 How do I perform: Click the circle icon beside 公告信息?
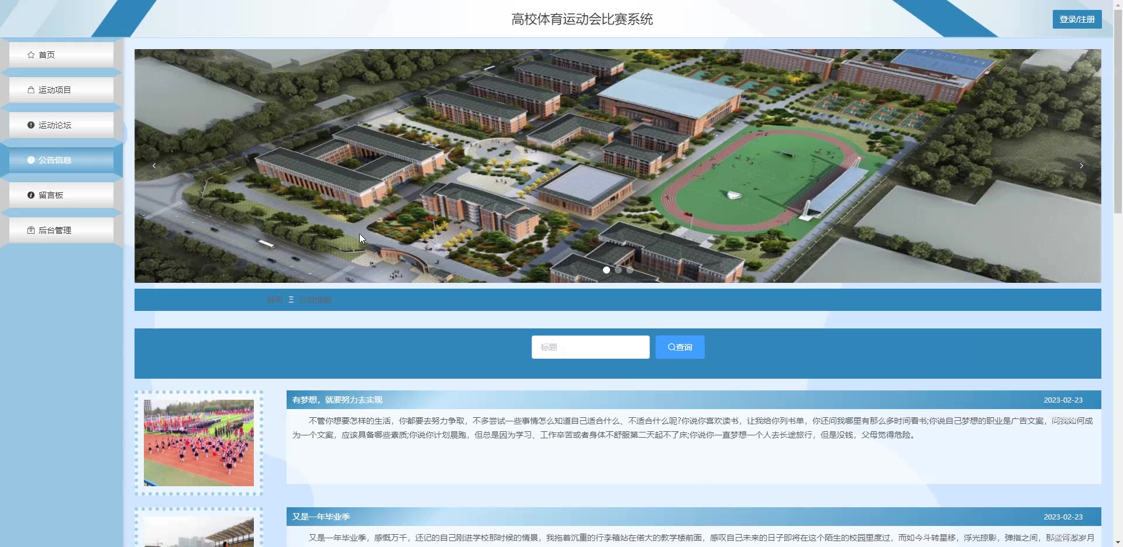click(x=31, y=160)
